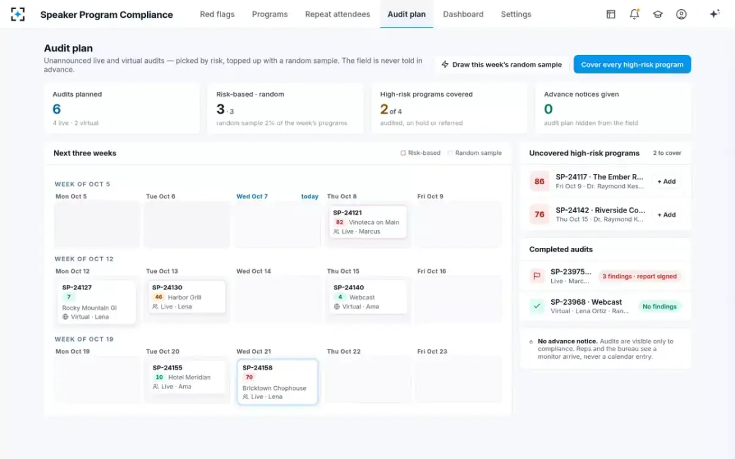Click the Audits planned 6 stat card
This screenshot has height=459, width=735.
click(x=122, y=108)
